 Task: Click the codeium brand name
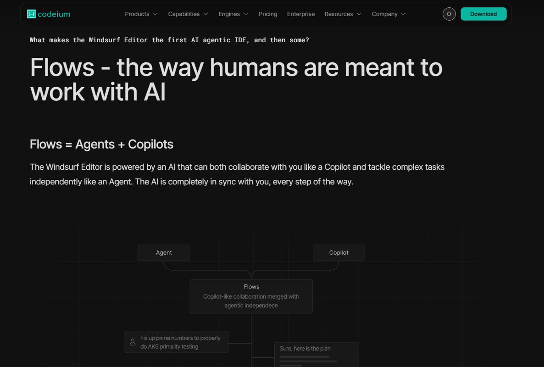54,14
